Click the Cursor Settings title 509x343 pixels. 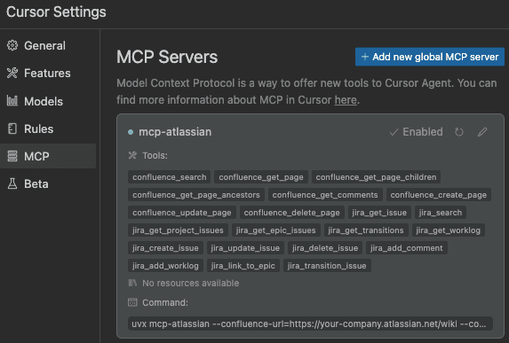pyautogui.click(x=56, y=12)
